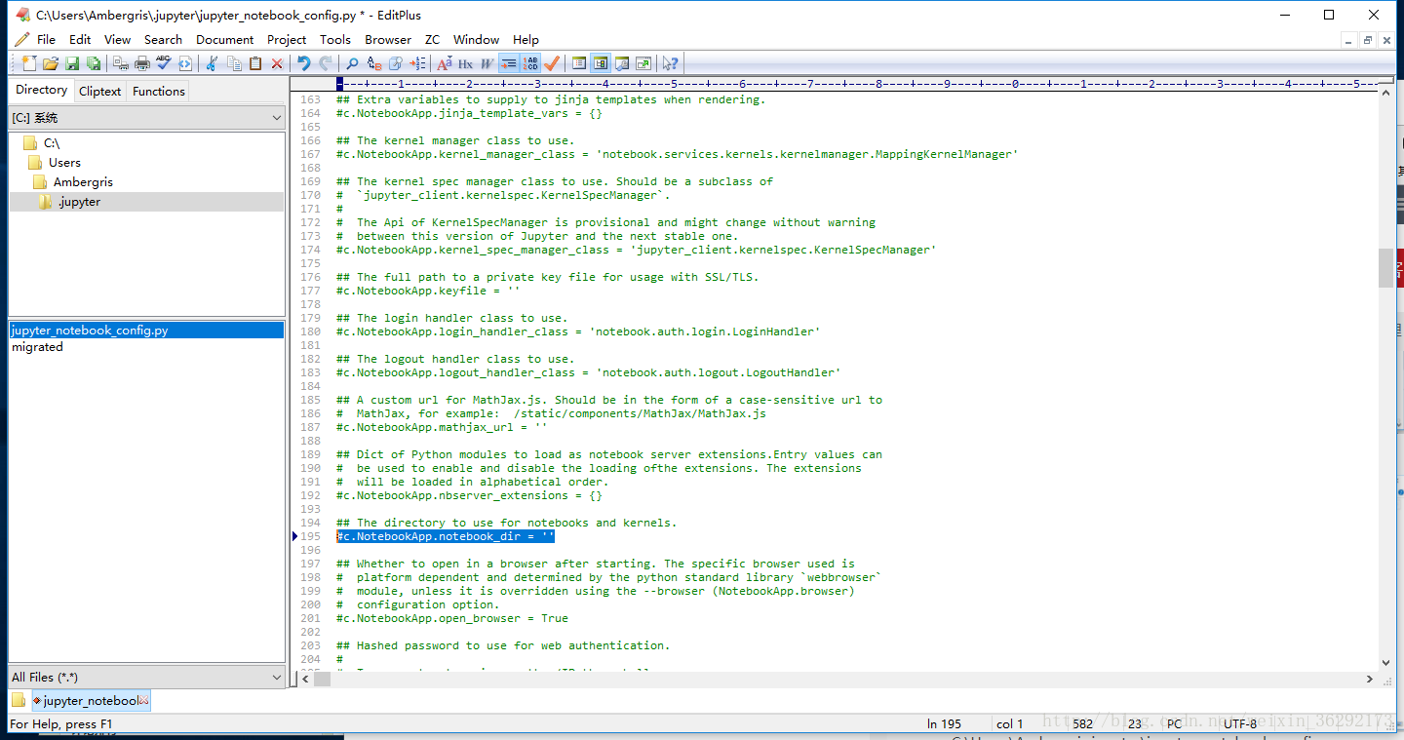Click the Hx Hex Viewer icon
Viewport: 1404px width, 740px height.
[x=466, y=63]
